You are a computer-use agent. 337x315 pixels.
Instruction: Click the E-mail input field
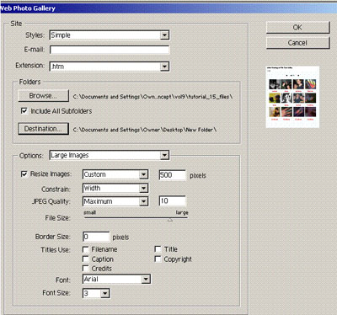[110, 50]
